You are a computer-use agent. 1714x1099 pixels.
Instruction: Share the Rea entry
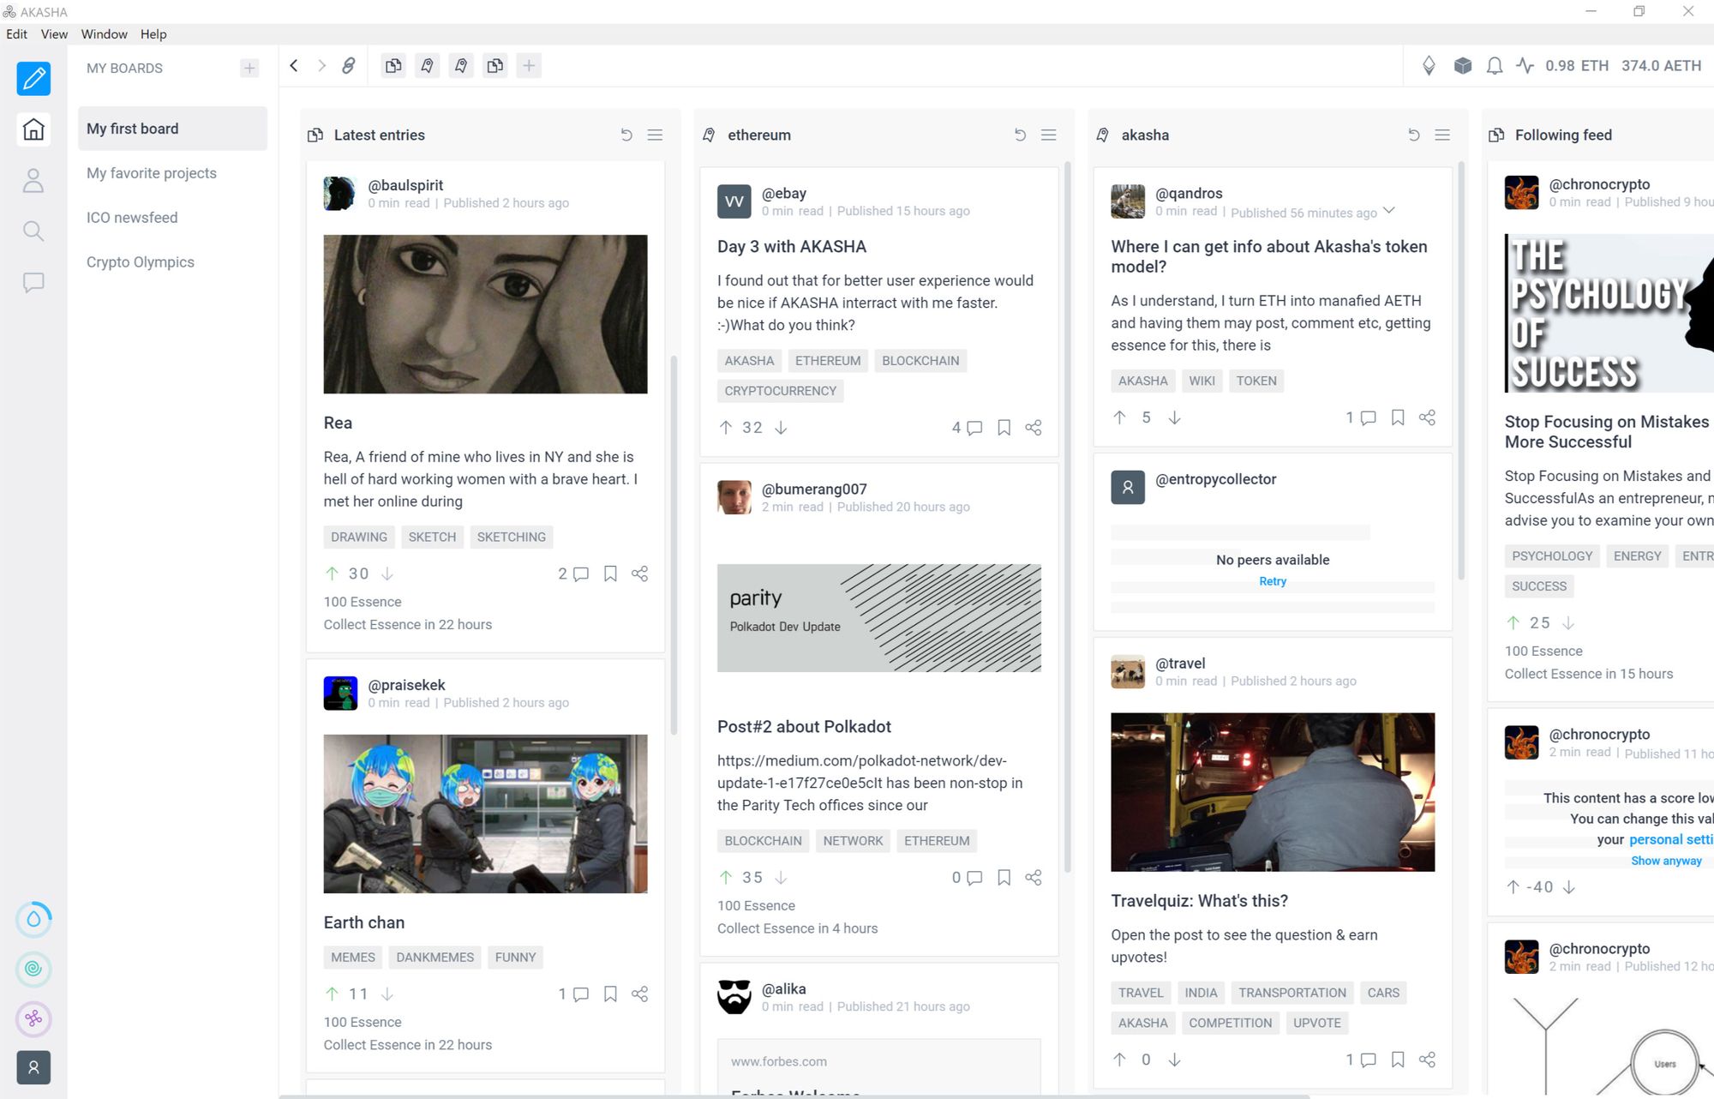(x=639, y=574)
